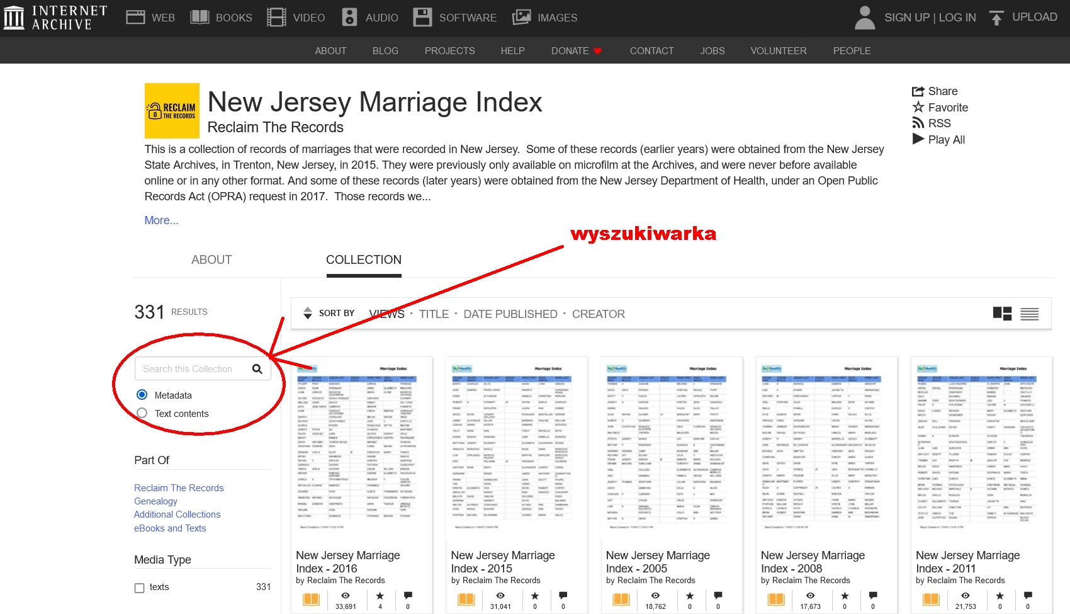
Task: Switch to tile grid view
Action: [1002, 314]
